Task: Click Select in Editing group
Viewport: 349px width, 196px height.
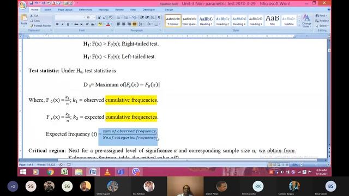Action: pyautogui.click(x=322, y=26)
